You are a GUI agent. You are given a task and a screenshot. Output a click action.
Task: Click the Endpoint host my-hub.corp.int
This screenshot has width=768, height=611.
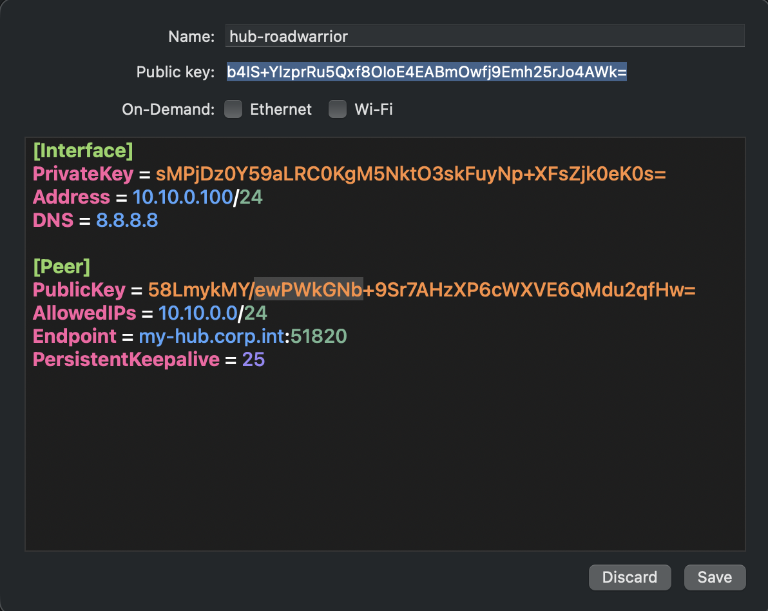[211, 336]
